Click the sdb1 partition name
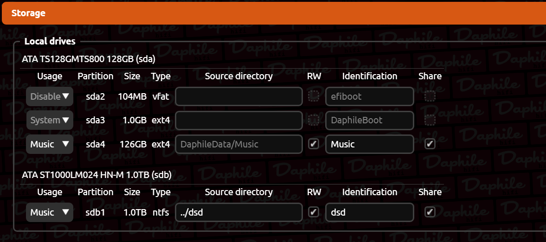Screen dimensions: 546x242 point(96,212)
